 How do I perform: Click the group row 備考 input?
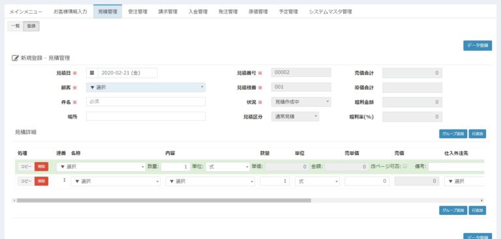coord(456,167)
